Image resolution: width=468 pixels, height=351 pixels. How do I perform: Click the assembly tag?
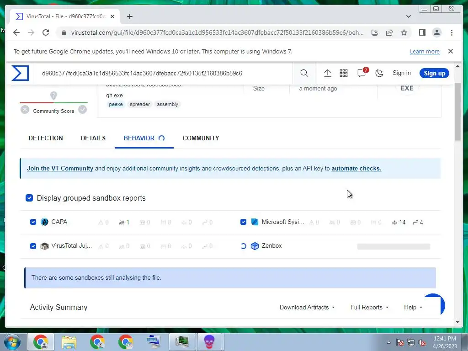167,104
